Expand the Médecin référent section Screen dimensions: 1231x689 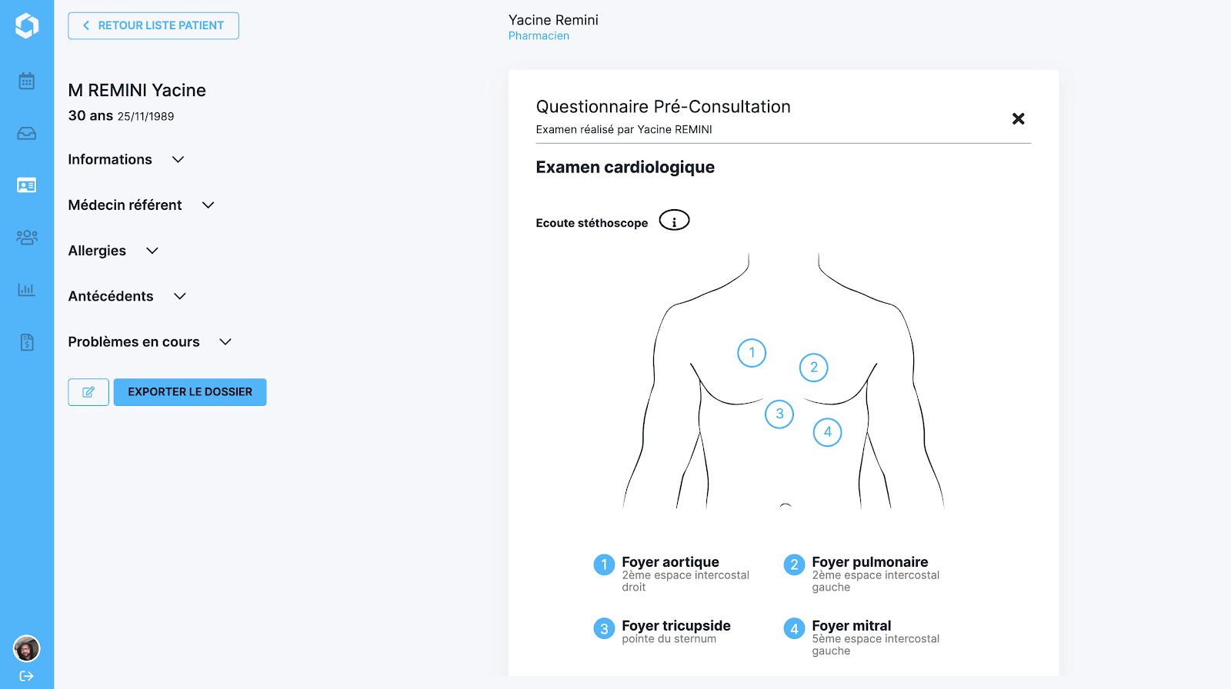pyautogui.click(x=141, y=205)
